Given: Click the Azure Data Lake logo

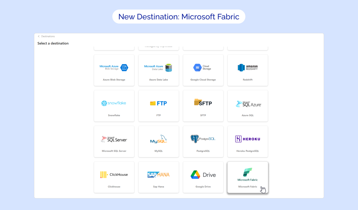Looking at the screenshot, I should pyautogui.click(x=158, y=68).
